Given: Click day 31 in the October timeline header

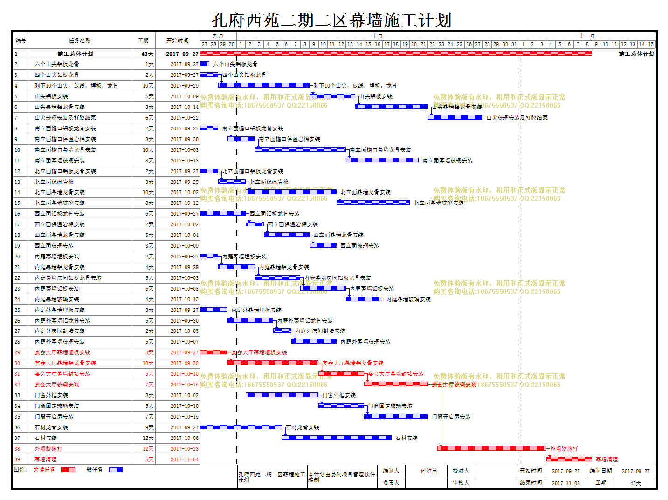Looking at the screenshot, I should [x=514, y=45].
